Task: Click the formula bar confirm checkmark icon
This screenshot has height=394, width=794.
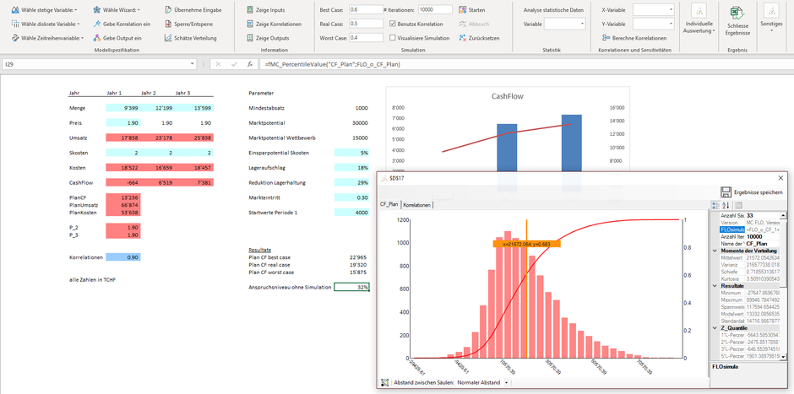Action: 234,65
